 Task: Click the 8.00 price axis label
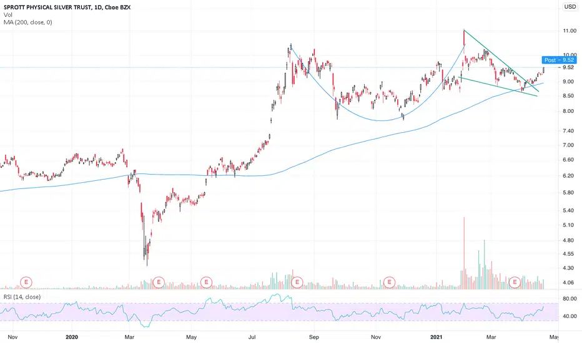coord(570,111)
